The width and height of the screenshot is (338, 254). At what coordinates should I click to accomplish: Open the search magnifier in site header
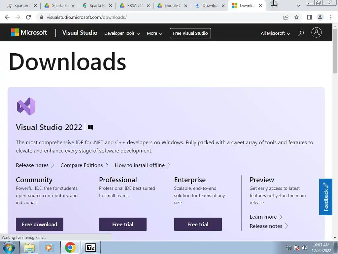pos(301,33)
